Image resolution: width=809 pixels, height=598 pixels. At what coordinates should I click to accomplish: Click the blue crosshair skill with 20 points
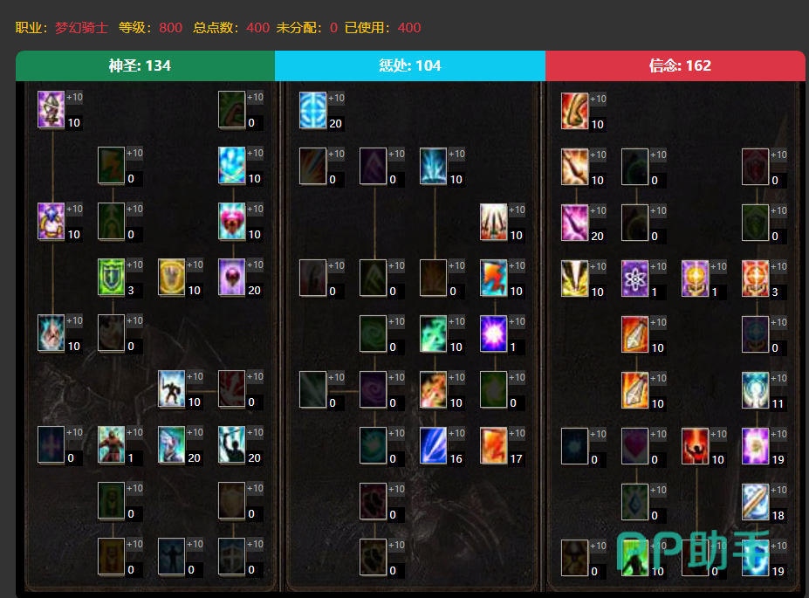(x=312, y=110)
